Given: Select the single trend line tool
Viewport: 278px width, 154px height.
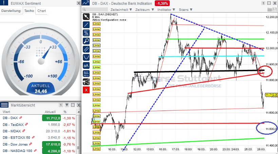Looking at the screenshot, I should (86, 25).
